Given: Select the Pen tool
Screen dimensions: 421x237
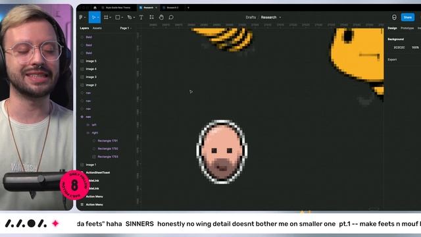Looking at the screenshot, I should pos(130,17).
